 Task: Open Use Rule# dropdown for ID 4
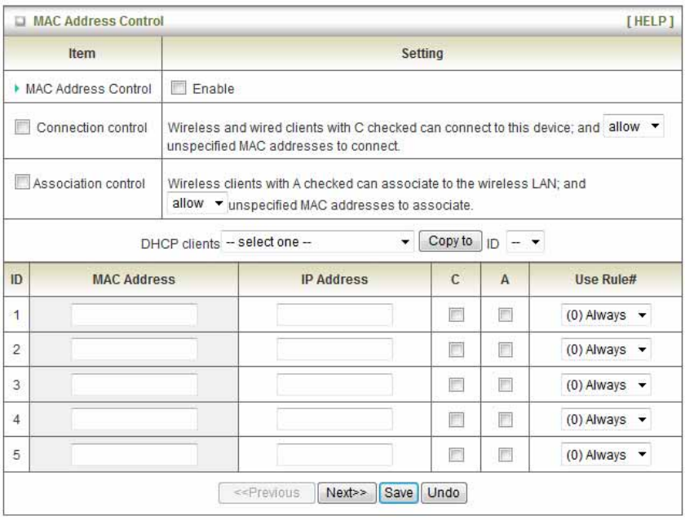click(608, 421)
